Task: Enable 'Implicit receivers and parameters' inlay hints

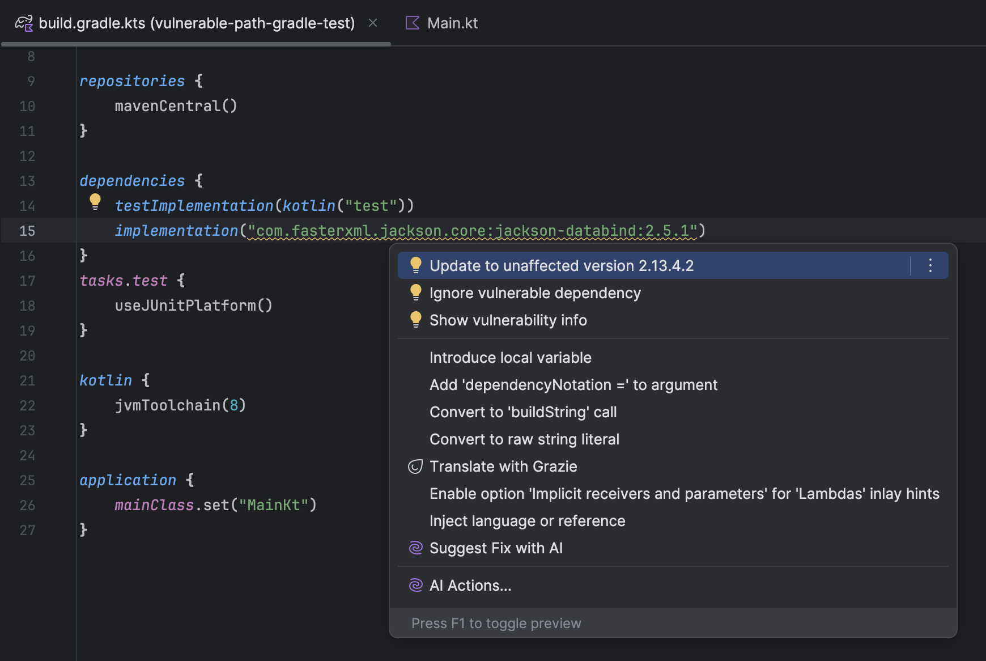Action: [x=684, y=493]
